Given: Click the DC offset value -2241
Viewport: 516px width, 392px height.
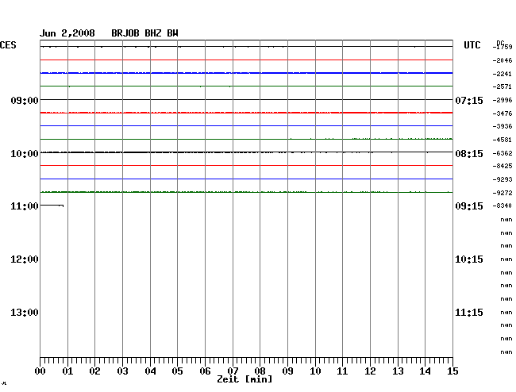Looking at the screenshot, I should pos(503,74).
